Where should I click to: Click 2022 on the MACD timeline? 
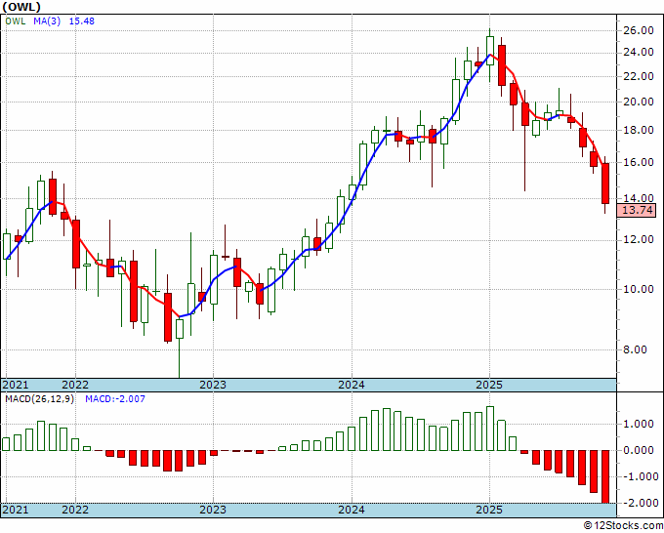(75, 510)
